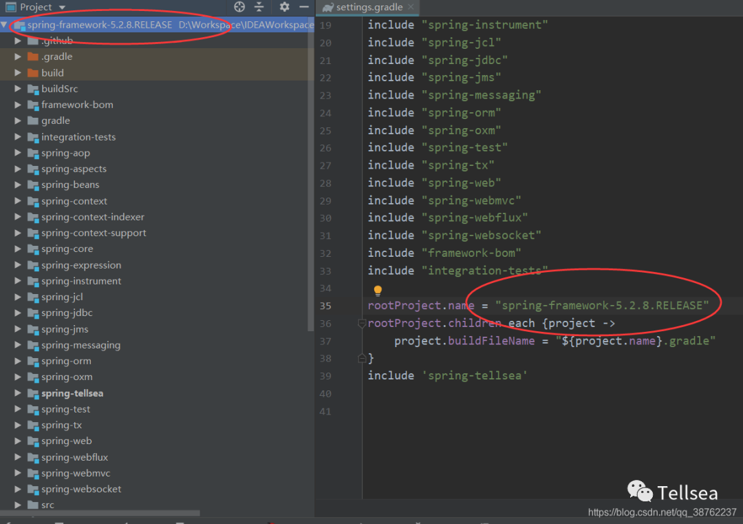Click the locate/select opened file icon
Viewport: 743px width, 524px height.
pyautogui.click(x=239, y=7)
